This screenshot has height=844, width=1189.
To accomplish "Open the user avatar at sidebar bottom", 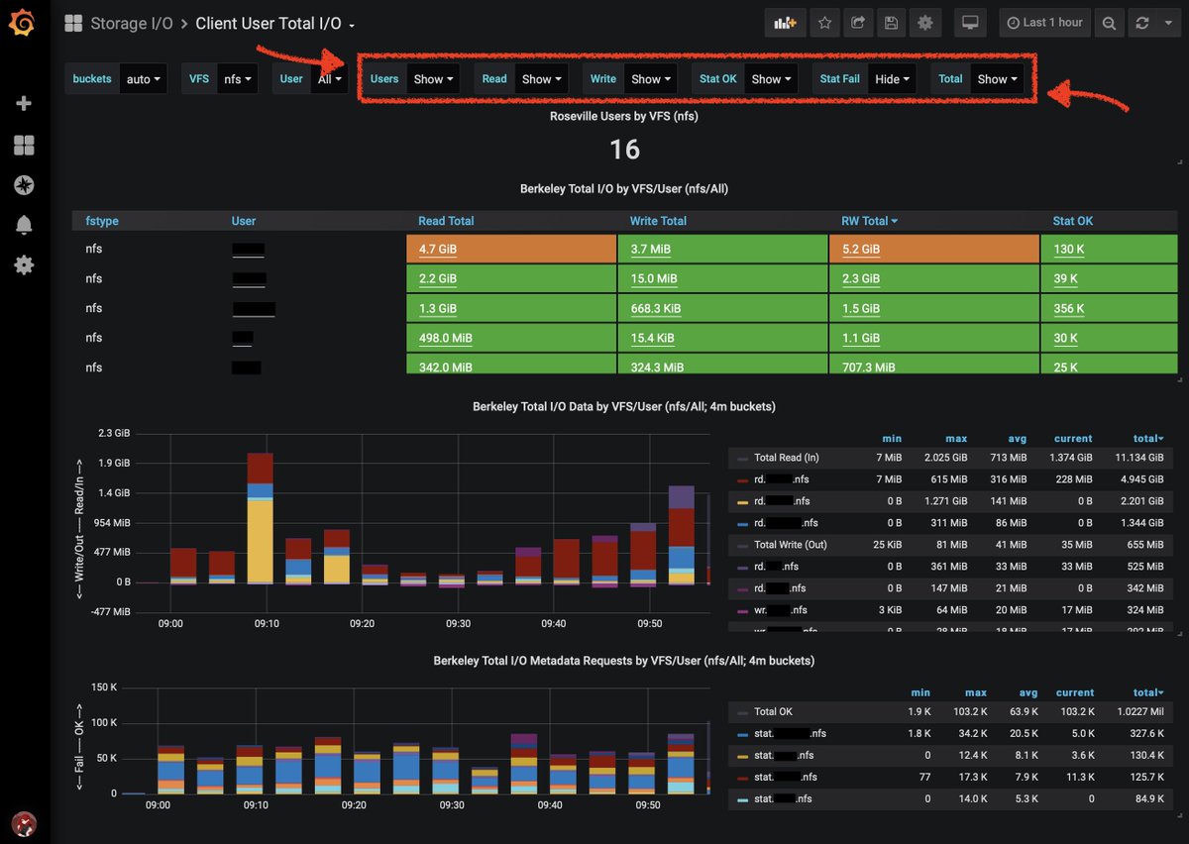I will [24, 823].
